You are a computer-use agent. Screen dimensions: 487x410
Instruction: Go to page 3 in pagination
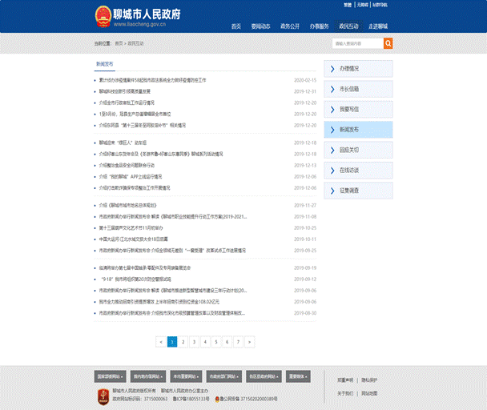tap(194, 342)
